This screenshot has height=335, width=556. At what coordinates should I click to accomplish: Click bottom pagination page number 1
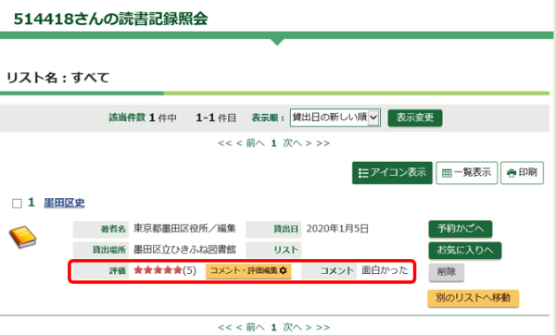point(273,327)
